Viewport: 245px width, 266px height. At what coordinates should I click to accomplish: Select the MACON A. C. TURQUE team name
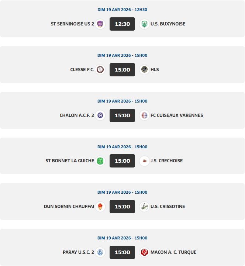click(x=173, y=252)
